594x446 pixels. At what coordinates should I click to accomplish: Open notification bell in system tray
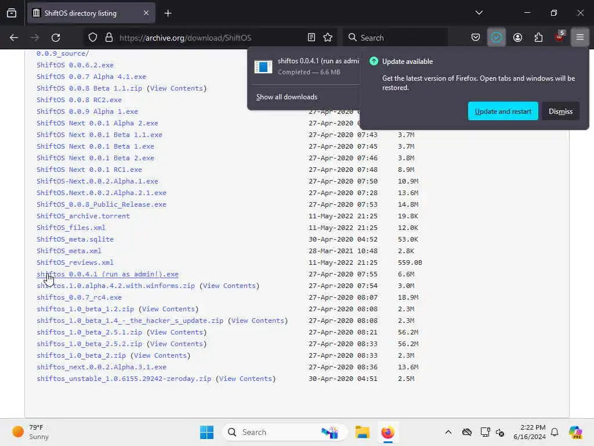(x=555, y=432)
